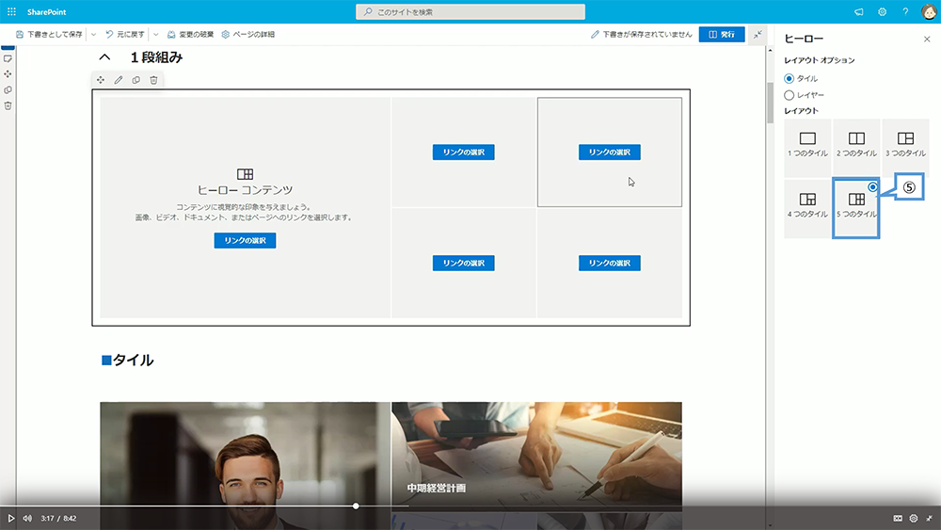Open the megaphone feedback icon

point(859,12)
